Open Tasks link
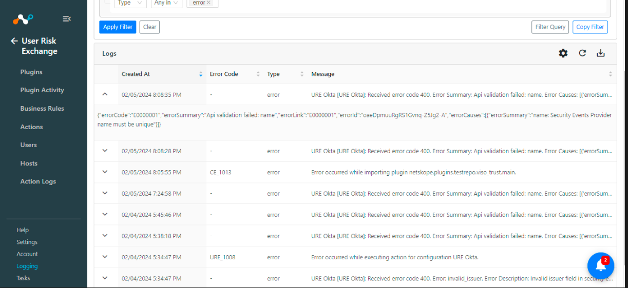 tap(23, 278)
